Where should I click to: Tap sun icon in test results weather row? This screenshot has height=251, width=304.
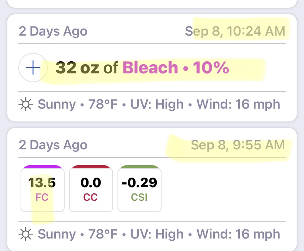point(26,234)
